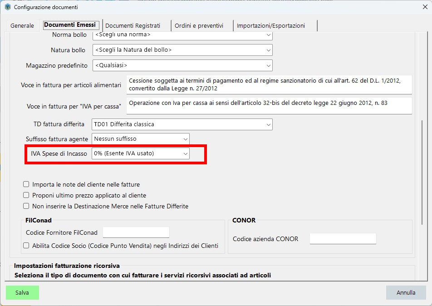Image resolution: width=432 pixels, height=306 pixels.
Task: Switch to the Generale tab
Action: [22, 25]
